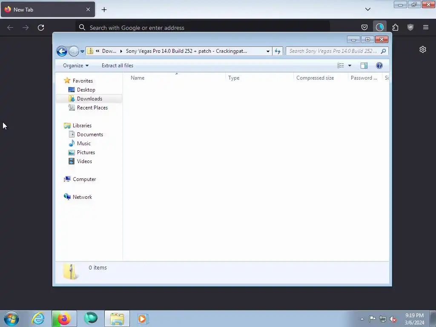Click the muted volume tray icon
436x327 pixels.
[393, 319]
